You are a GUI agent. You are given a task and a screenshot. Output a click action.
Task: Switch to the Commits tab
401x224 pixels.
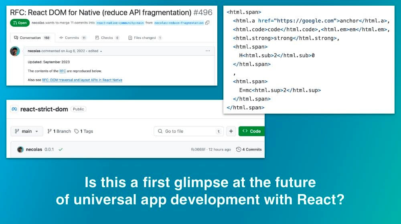tap(73, 38)
